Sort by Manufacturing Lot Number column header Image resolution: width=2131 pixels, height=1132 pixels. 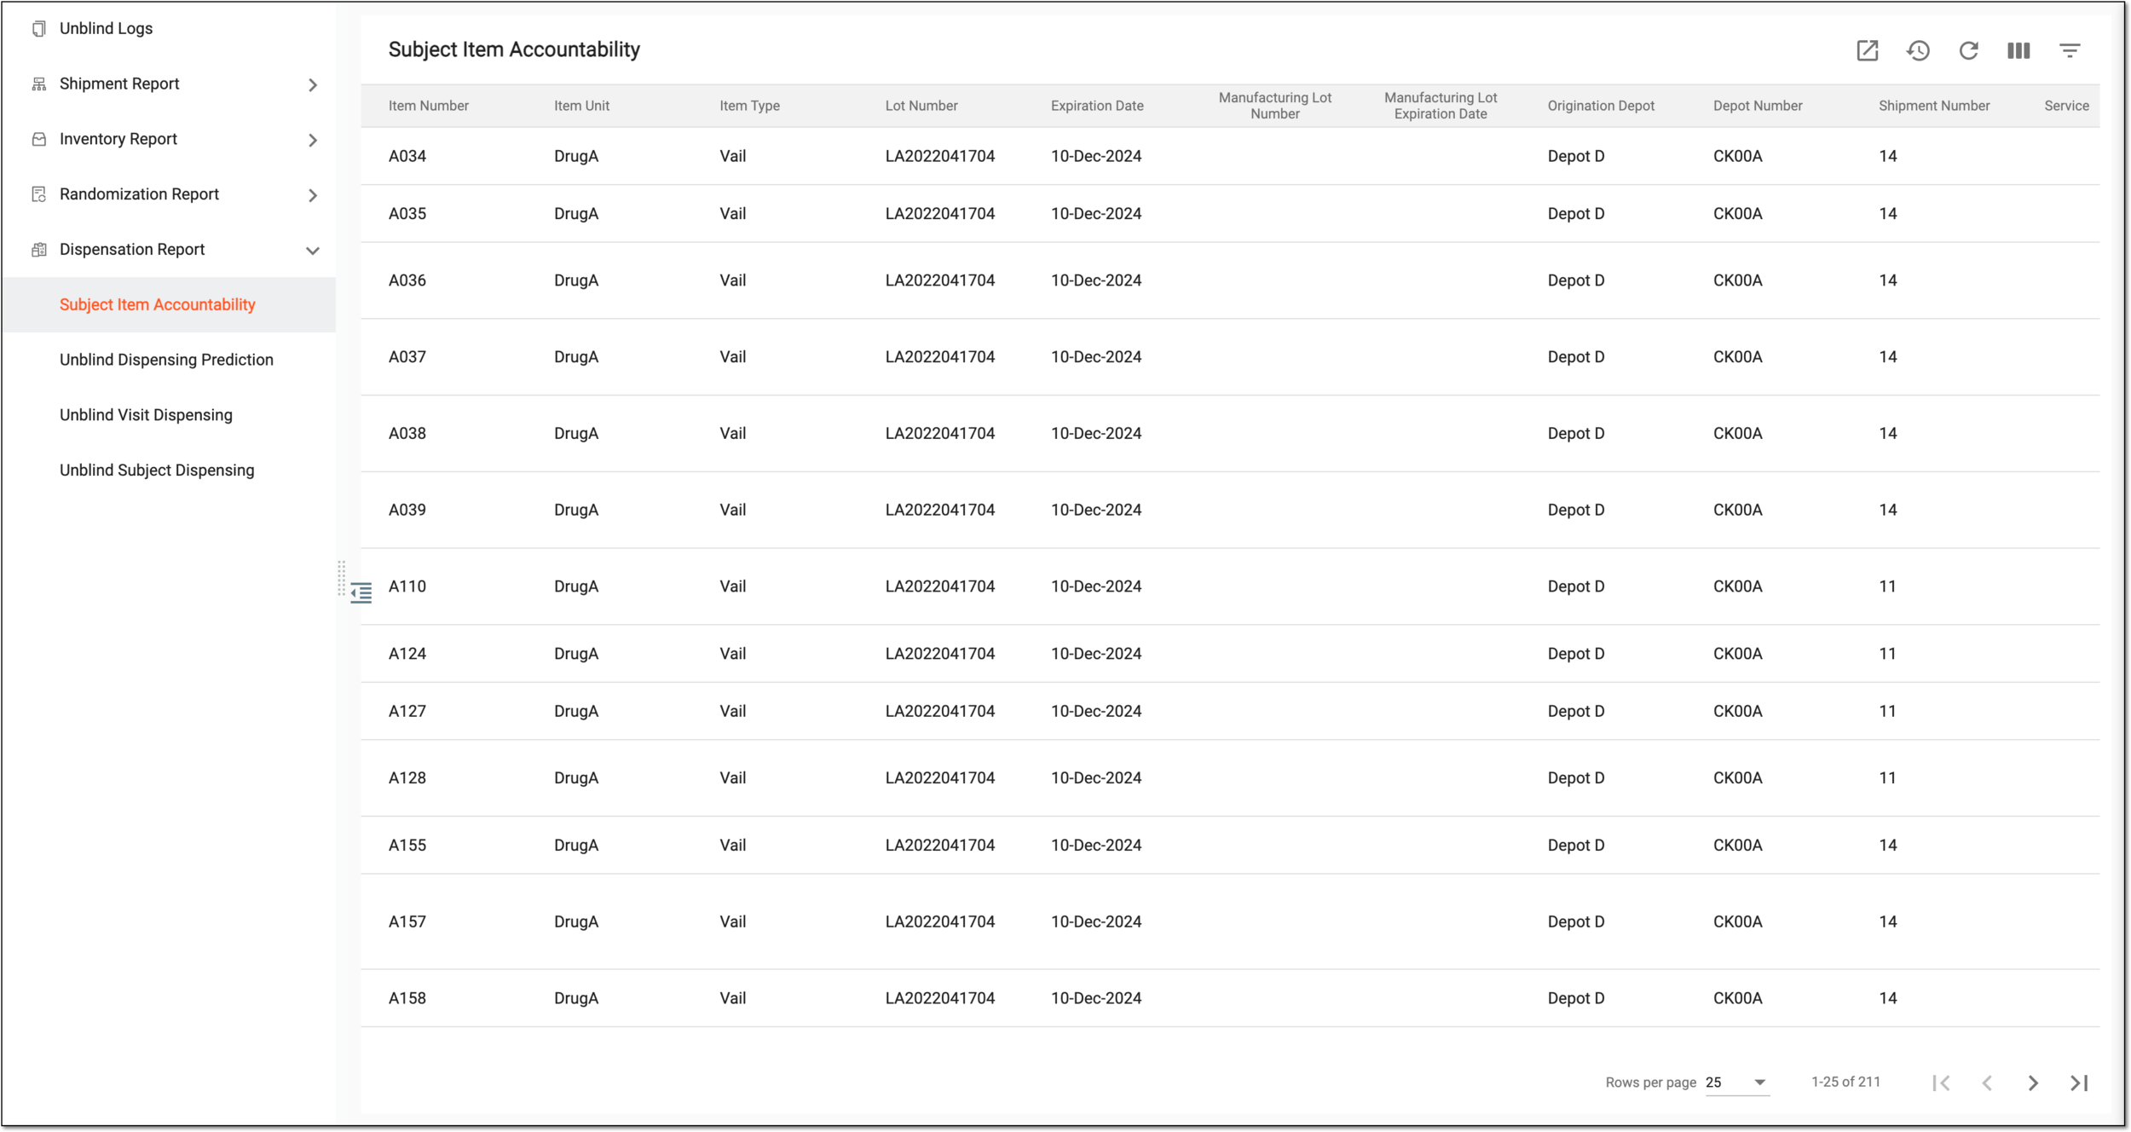coord(1275,106)
